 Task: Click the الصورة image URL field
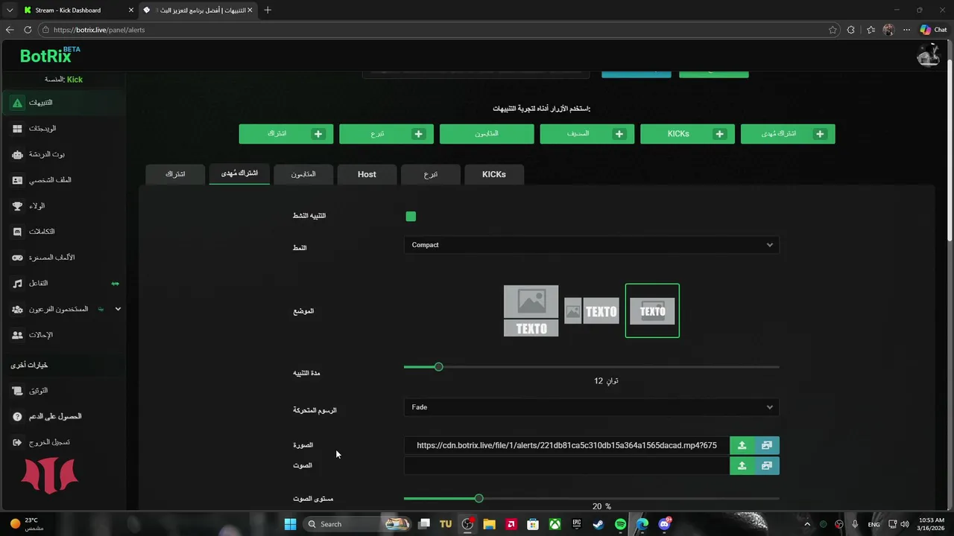click(x=566, y=445)
